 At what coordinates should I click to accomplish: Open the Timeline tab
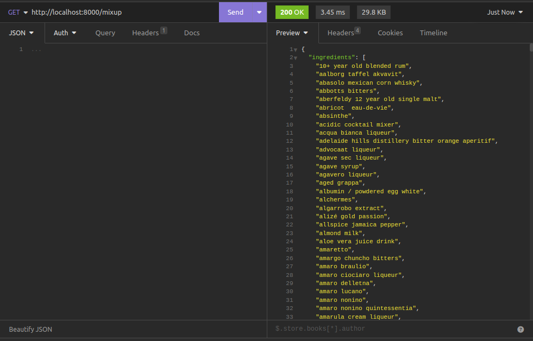pos(433,33)
